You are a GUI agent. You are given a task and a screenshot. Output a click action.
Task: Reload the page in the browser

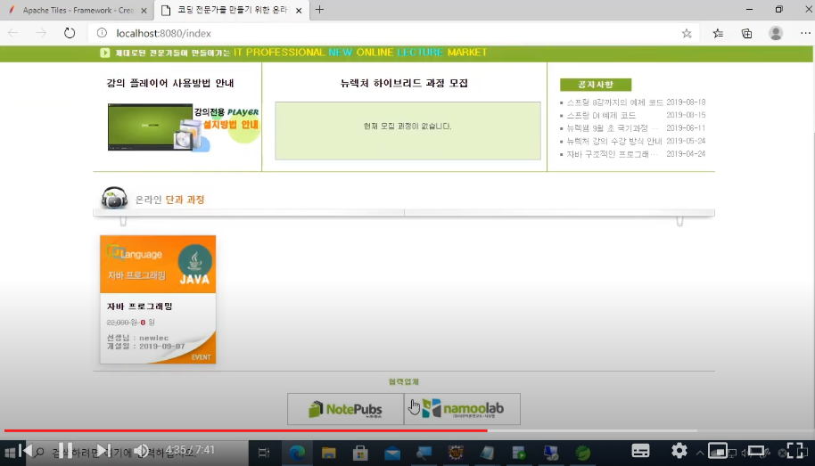tap(70, 33)
